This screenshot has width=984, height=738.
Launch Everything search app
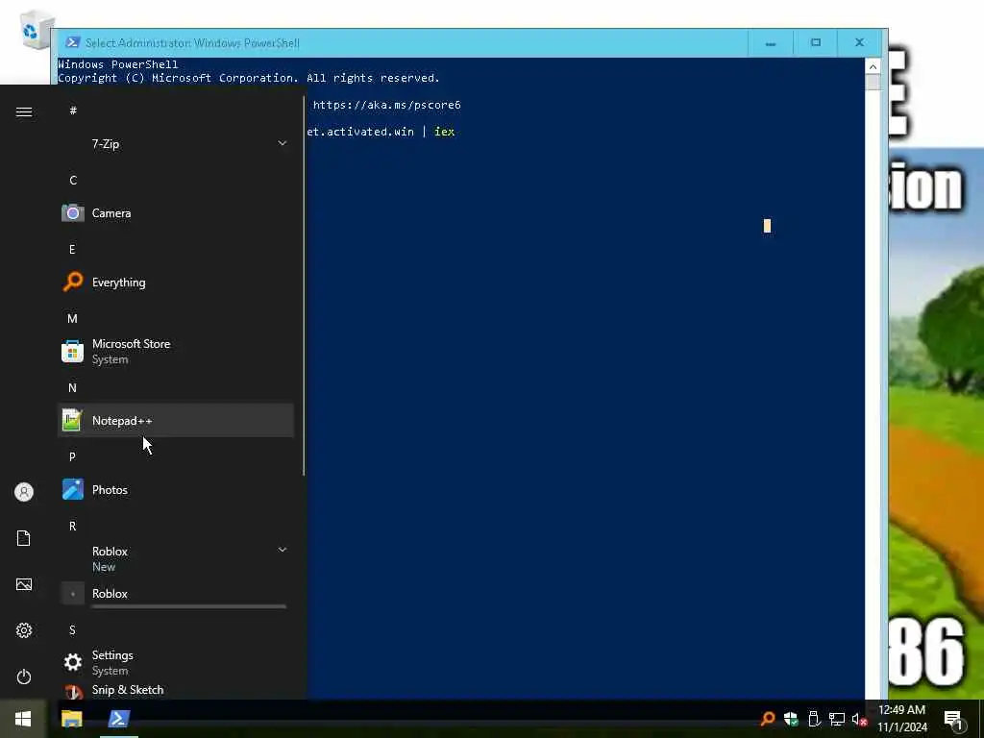pos(176,283)
